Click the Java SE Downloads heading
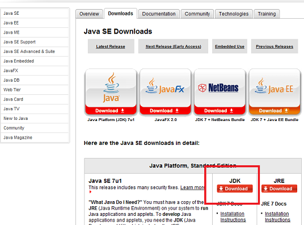The width and height of the screenshot is (304, 225). click(118, 31)
